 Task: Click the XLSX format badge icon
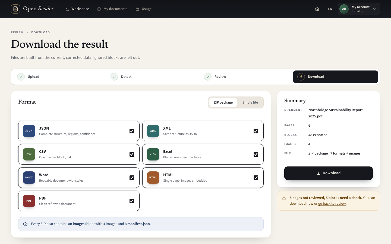153,154
